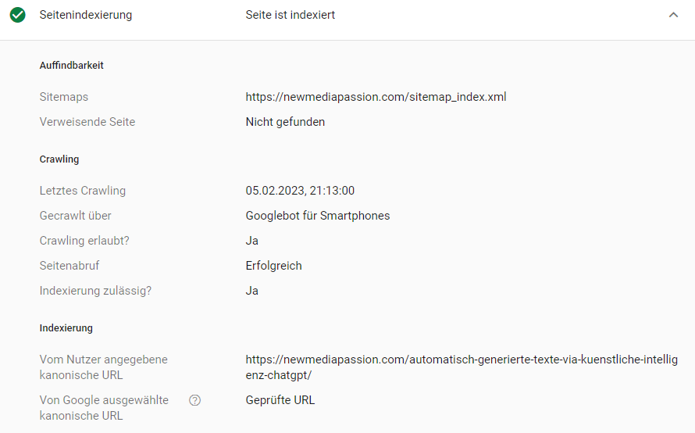The image size is (695, 433).
Task: Select the user-declared canonical URL
Action: (x=462, y=367)
